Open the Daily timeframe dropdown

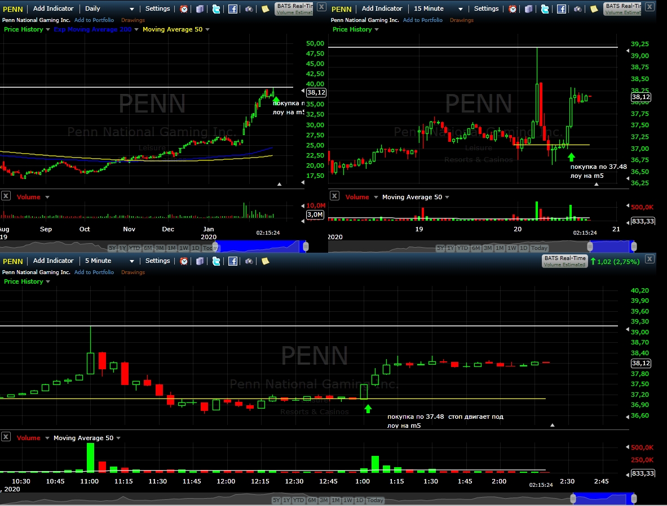click(x=109, y=8)
